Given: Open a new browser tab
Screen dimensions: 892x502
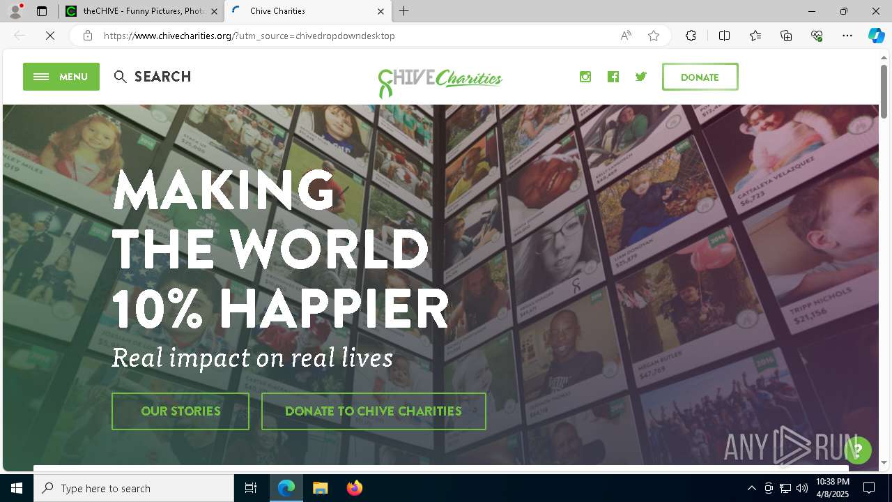Looking at the screenshot, I should [404, 11].
